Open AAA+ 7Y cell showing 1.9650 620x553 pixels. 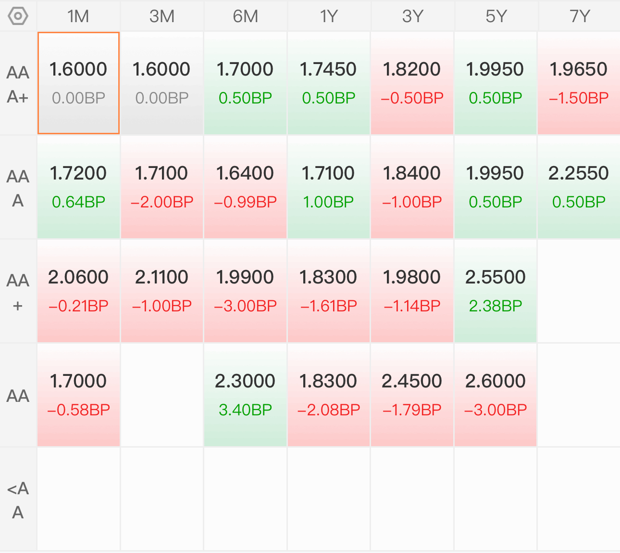tap(579, 83)
